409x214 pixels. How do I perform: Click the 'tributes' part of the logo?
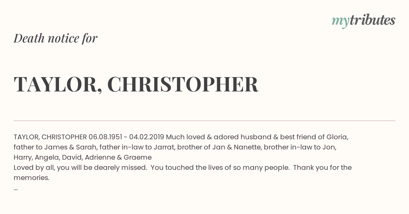(372, 20)
